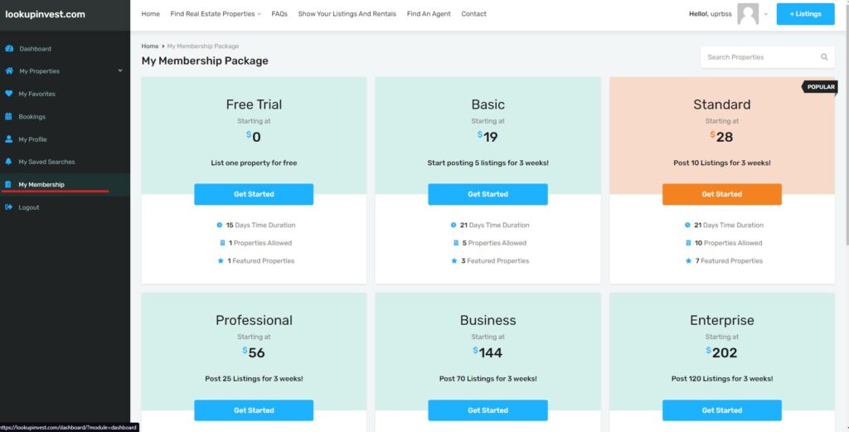
Task: Open the Find Real Estate Properties dropdown
Action: tap(216, 14)
